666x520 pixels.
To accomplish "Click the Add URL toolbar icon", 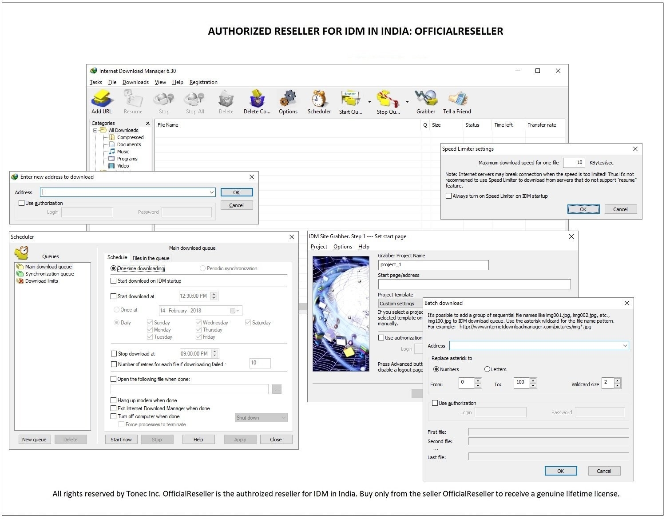I will (x=102, y=102).
